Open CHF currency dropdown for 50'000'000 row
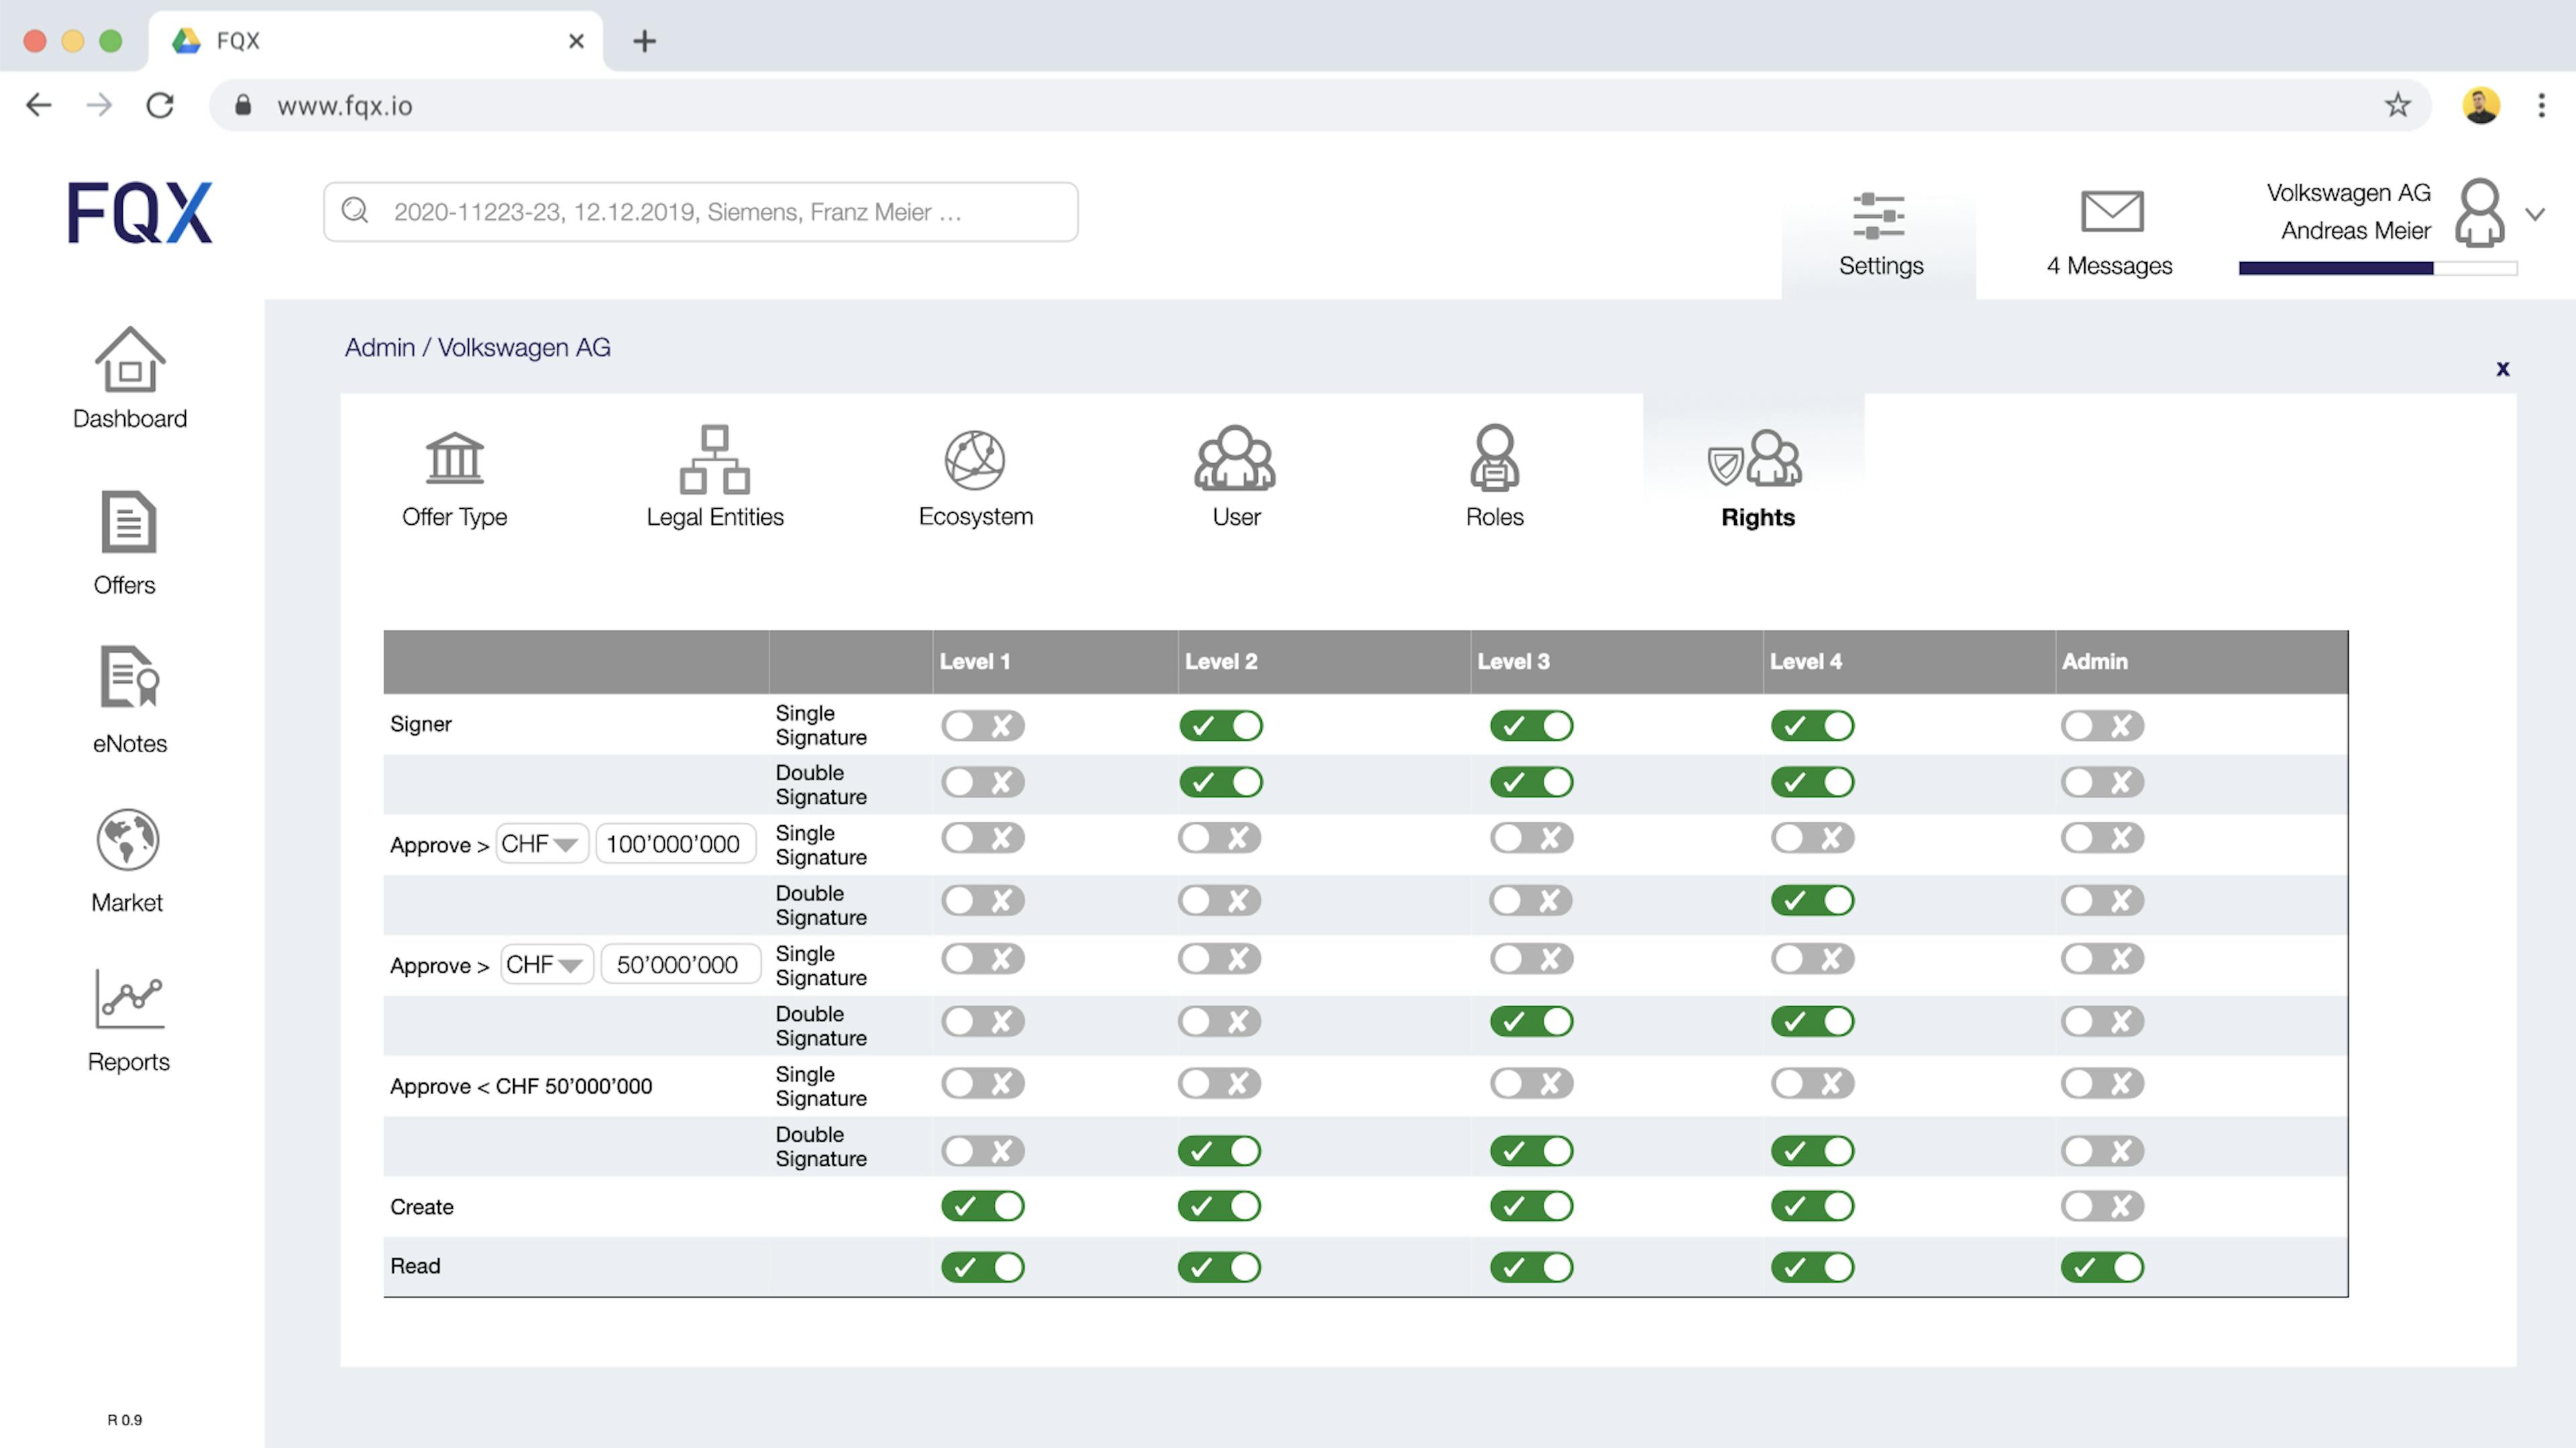2576x1448 pixels. click(546, 965)
